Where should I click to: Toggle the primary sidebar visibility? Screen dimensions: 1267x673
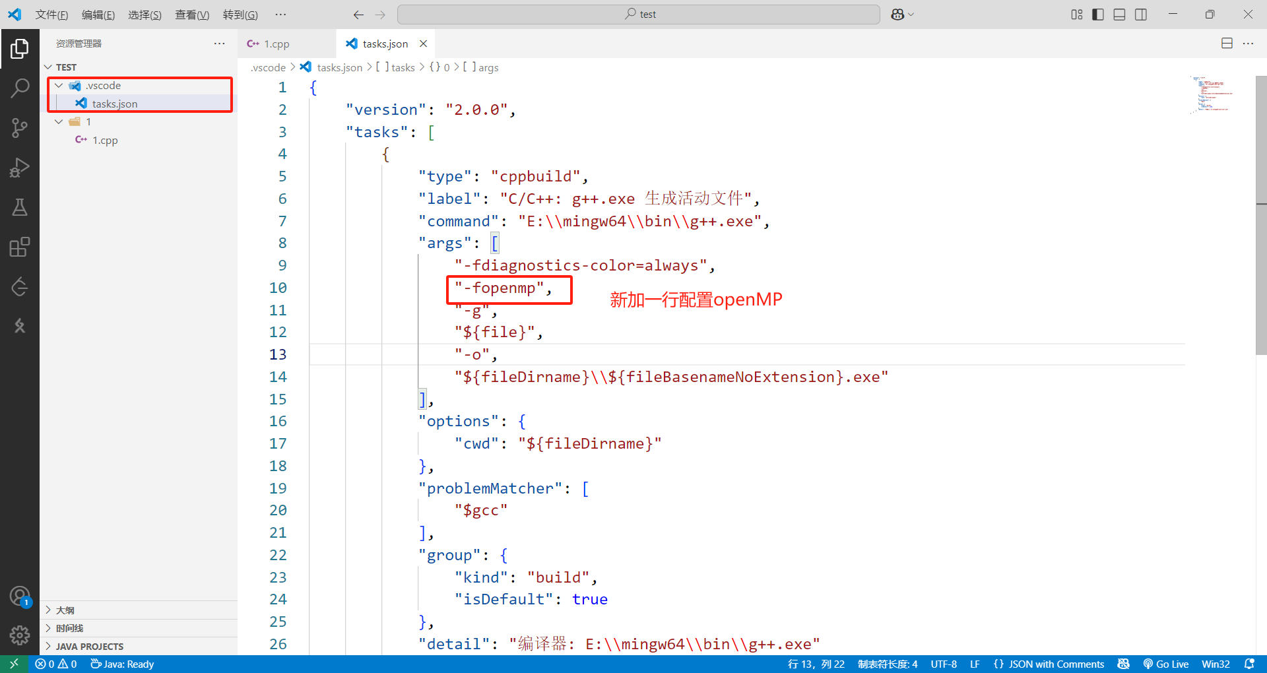coord(1097,14)
